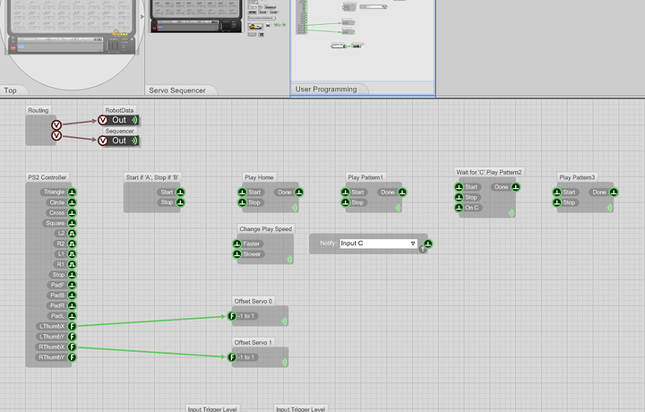Screen dimensions: 645x412
Task: Click the small info icon under Notify dropdown
Action: (x=423, y=249)
